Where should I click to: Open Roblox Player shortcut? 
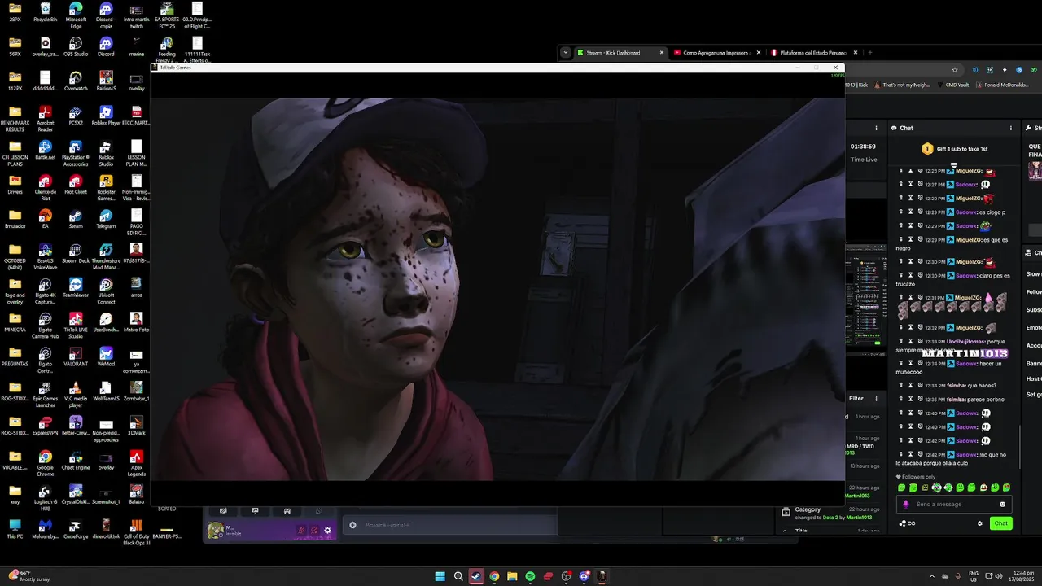coord(106,115)
